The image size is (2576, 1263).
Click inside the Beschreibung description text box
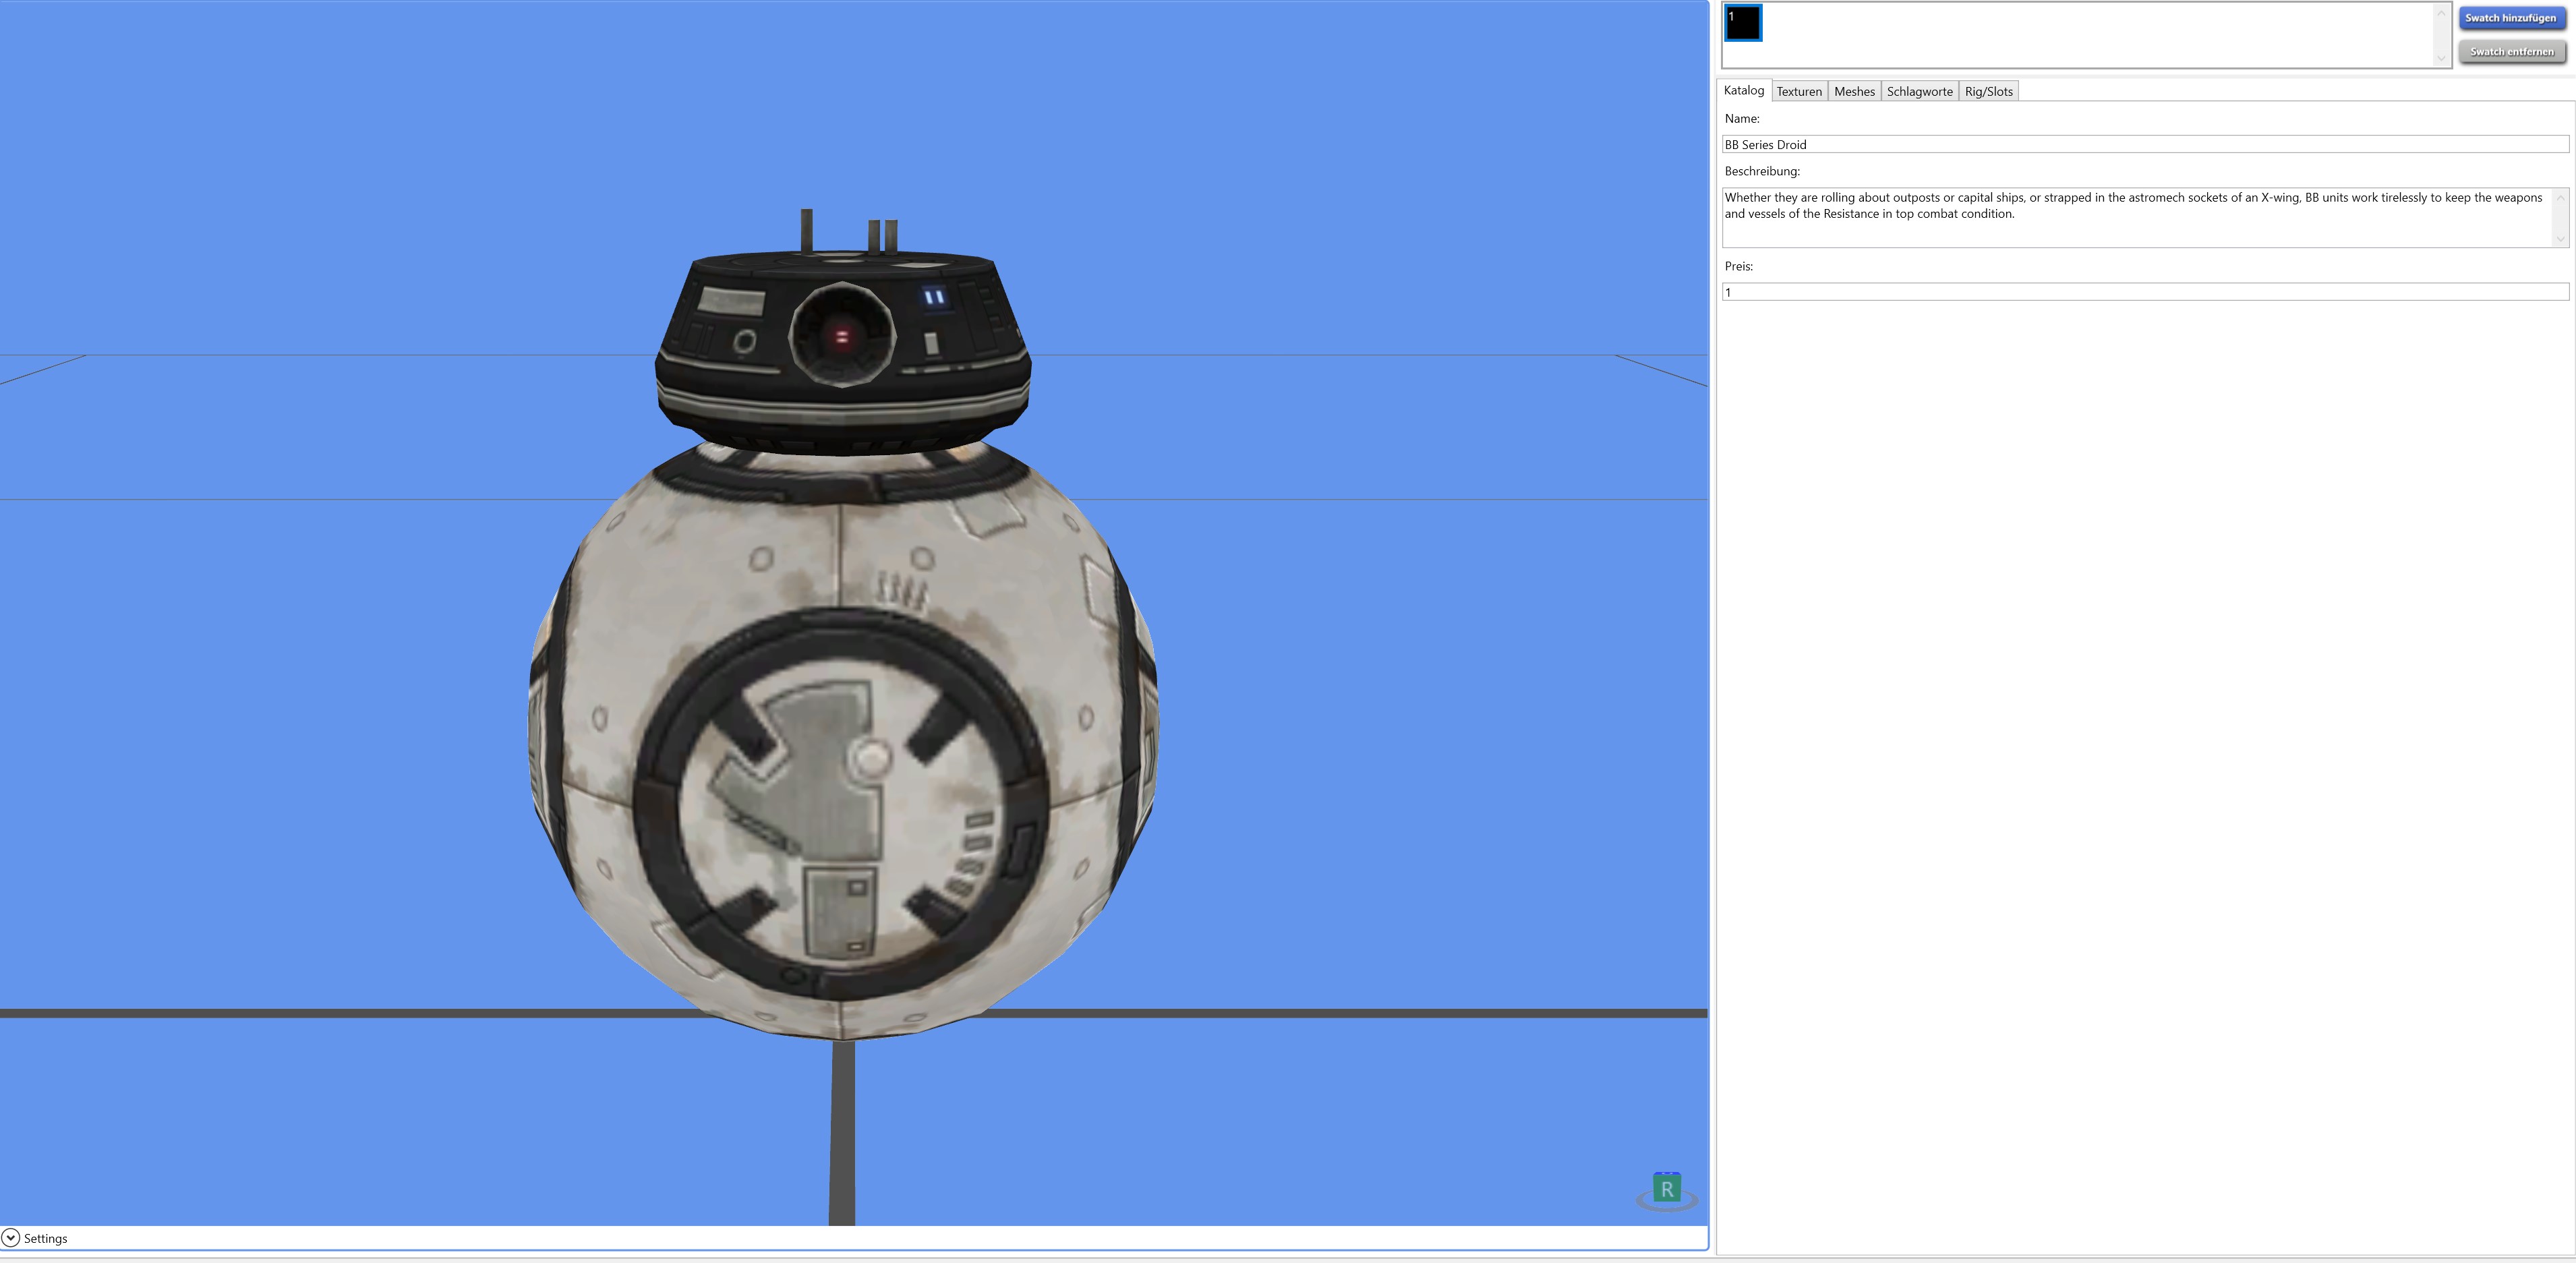(2136, 218)
